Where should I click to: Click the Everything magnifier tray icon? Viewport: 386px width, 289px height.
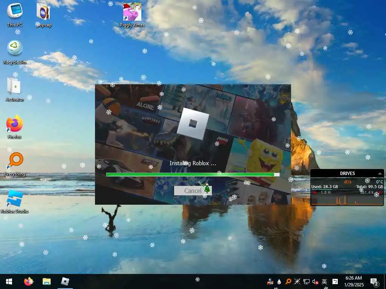pos(288,281)
